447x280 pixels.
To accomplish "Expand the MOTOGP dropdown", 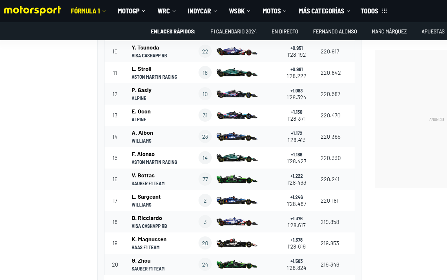I will tap(131, 11).
